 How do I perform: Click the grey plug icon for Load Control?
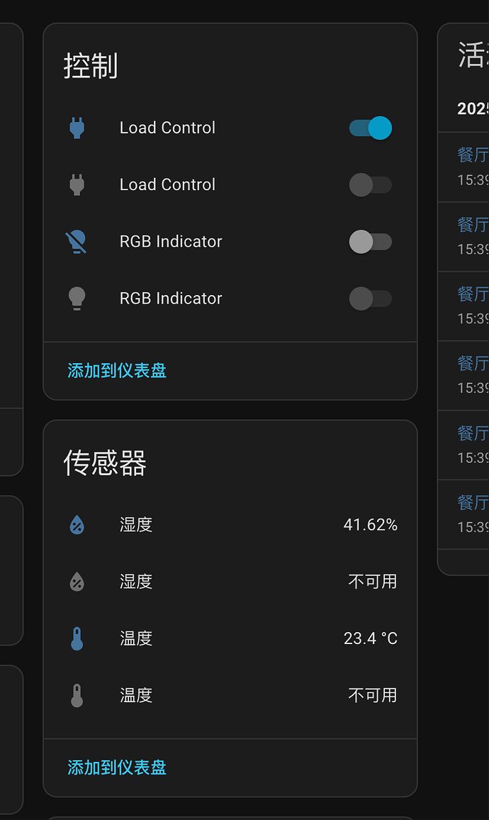[x=77, y=185]
